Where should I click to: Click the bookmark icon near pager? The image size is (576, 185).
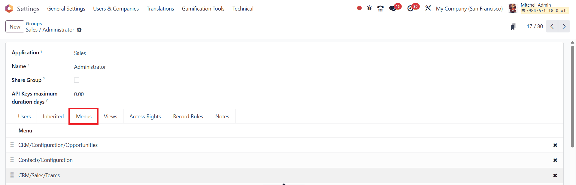point(513,27)
